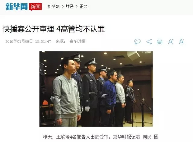Increase font size with A+ icon

click(171, 42)
